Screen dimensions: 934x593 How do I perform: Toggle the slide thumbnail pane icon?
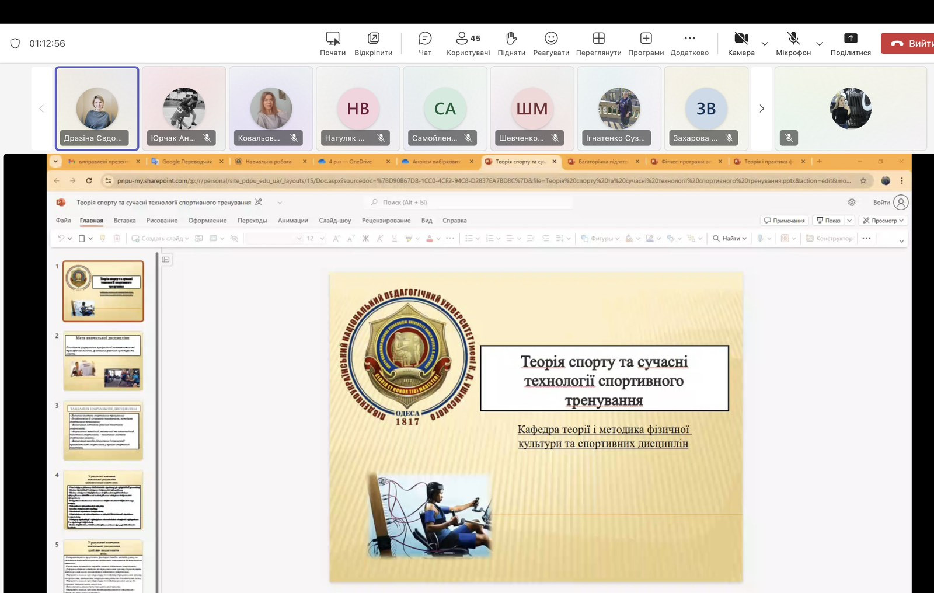[166, 259]
